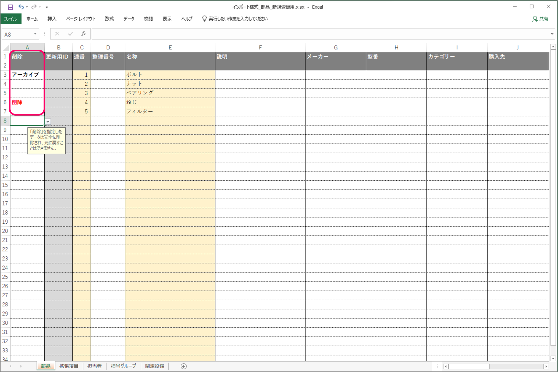
Task: Click the Insert Function fx icon
Action: point(83,34)
